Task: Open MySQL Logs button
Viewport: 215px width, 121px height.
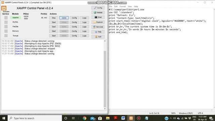Action: click(84, 22)
